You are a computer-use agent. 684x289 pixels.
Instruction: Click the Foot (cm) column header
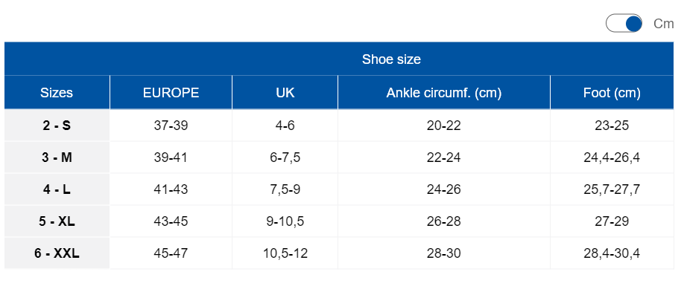pos(612,92)
